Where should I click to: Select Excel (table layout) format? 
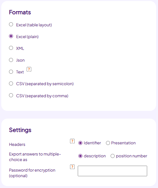(11, 24)
